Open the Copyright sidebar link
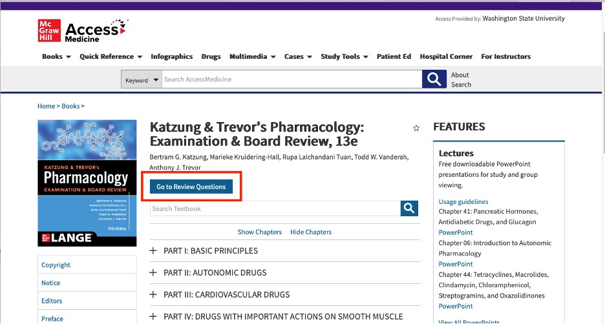The width and height of the screenshot is (605, 324). pyautogui.click(x=56, y=265)
